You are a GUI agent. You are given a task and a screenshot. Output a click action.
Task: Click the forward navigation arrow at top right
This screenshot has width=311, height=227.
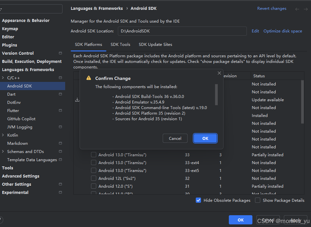pyautogui.click(x=305, y=9)
